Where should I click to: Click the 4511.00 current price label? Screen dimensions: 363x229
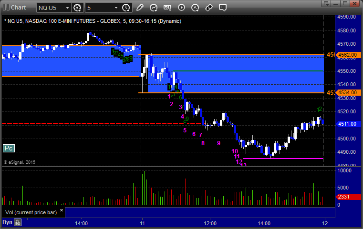[348, 124]
